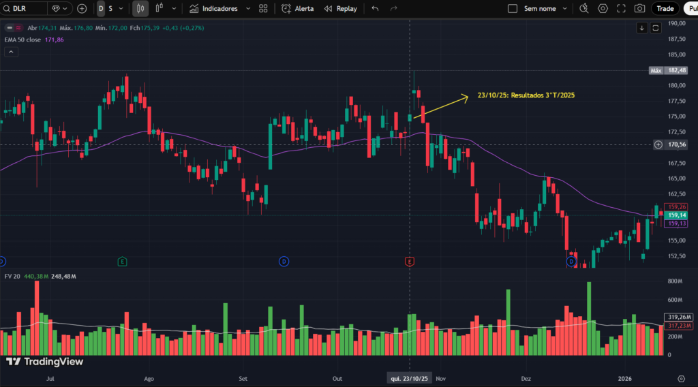Open the Sem nome layout name
Viewport: 698px width, 387px height.
(540, 8)
